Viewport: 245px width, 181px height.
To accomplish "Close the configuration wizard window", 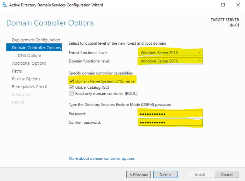I will pos(238,5).
